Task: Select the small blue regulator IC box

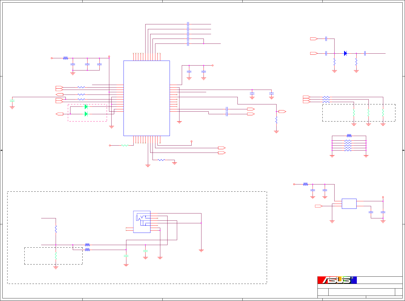Action: click(349, 204)
